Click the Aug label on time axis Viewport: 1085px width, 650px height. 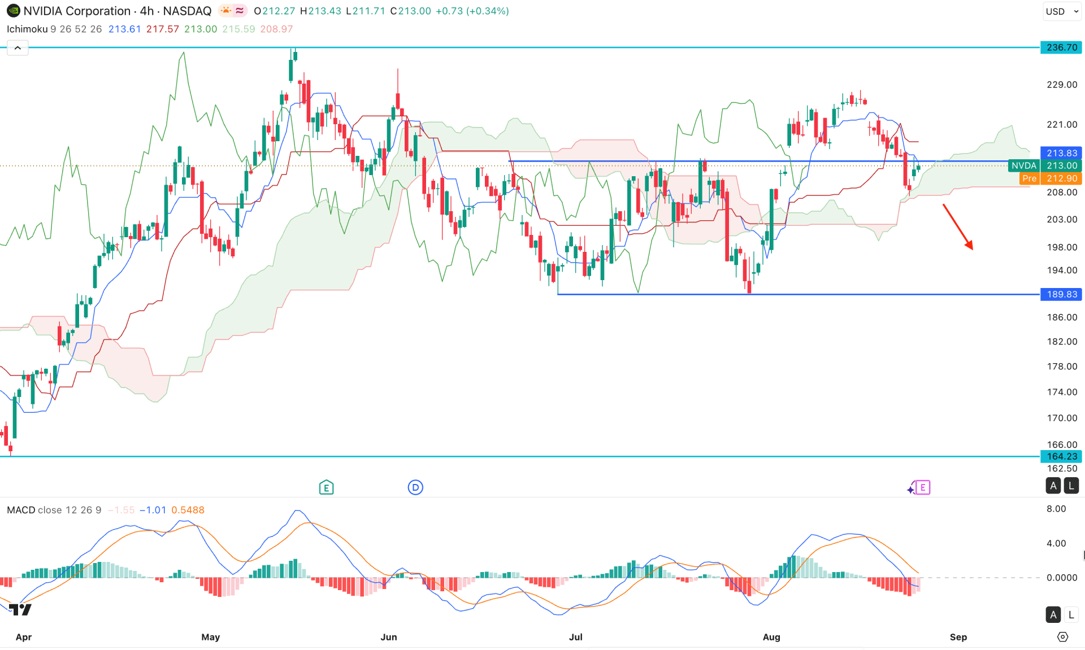[771, 637]
